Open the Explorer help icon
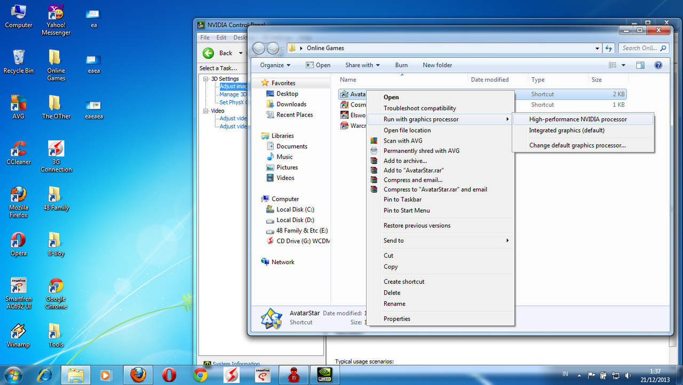The image size is (683, 385). click(658, 65)
